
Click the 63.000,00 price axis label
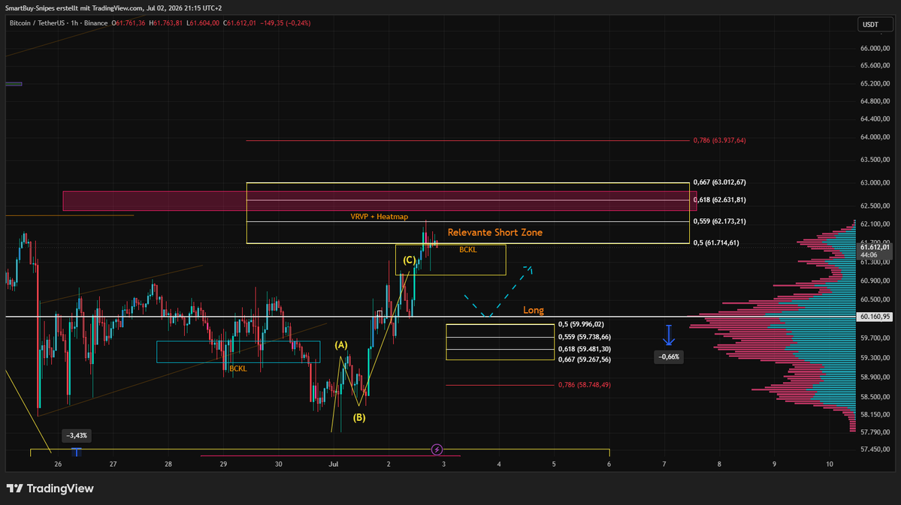click(x=875, y=182)
